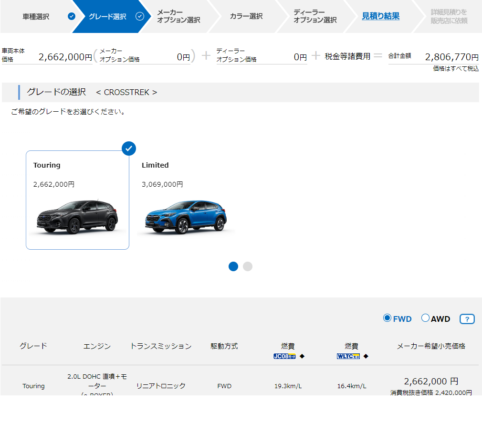Click the JC08 mode badge icon
Viewport: 482px width, 424px height.
[284, 356]
